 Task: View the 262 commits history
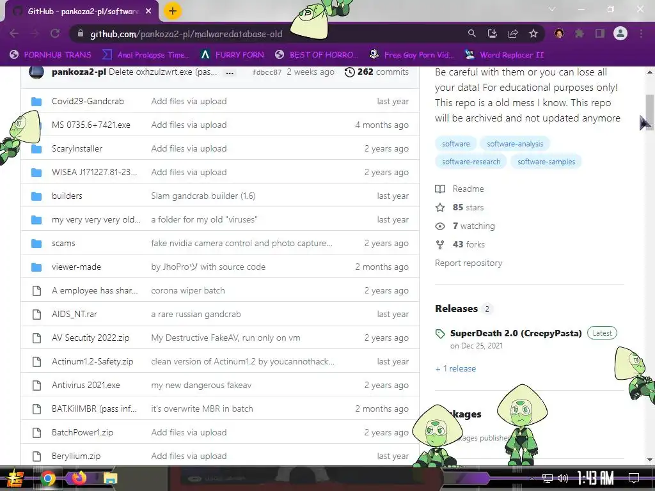tap(376, 72)
